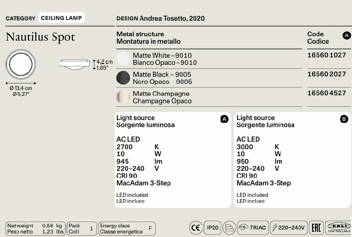Click LED included text in box A
Viewport: 352px width, 237px height.
(132, 195)
